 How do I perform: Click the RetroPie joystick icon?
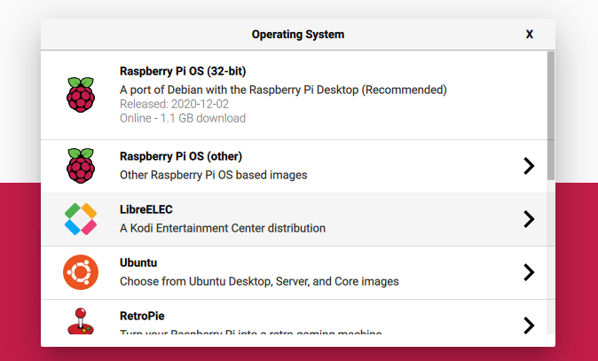[x=81, y=321]
